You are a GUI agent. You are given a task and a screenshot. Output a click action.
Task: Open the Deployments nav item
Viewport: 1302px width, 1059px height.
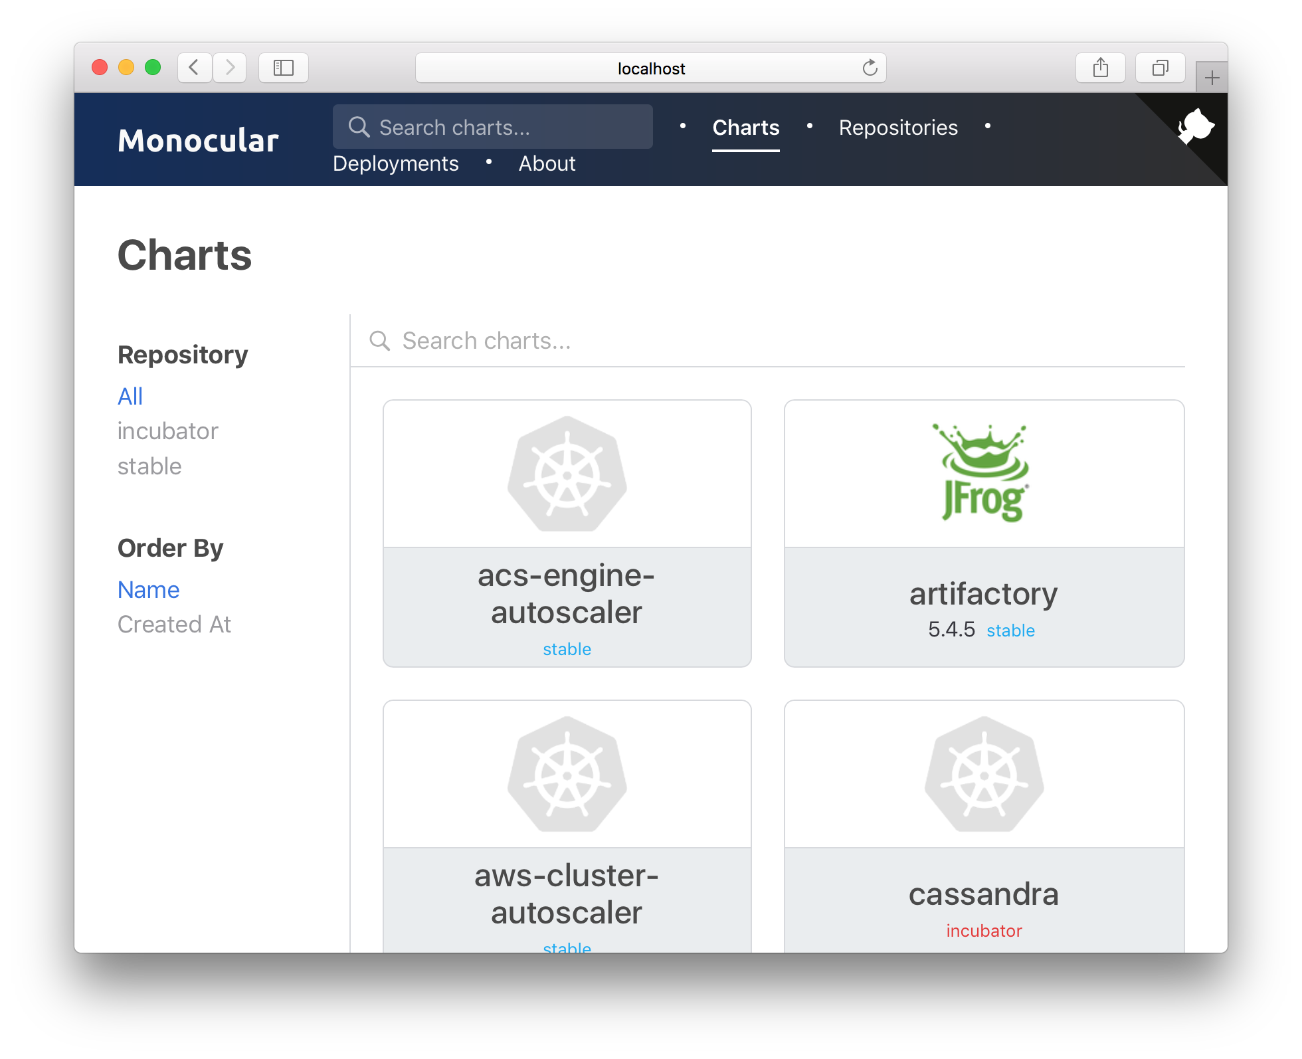pyautogui.click(x=396, y=163)
